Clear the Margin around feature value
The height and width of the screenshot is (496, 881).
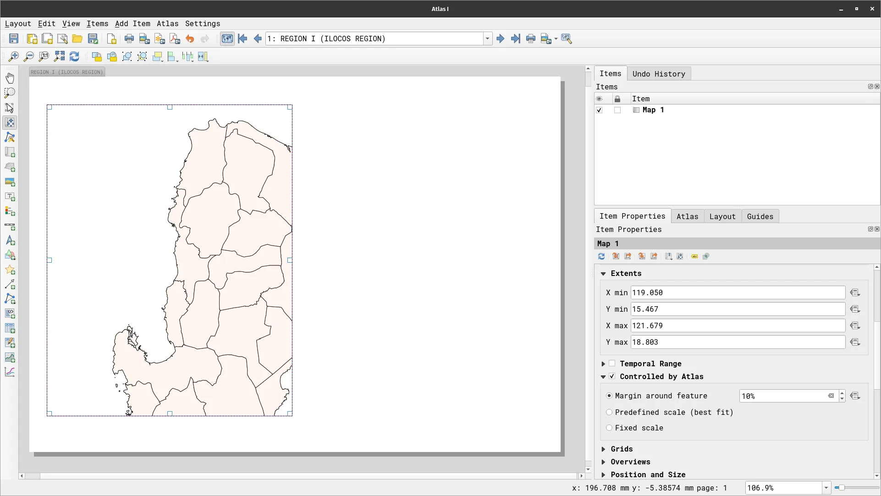pos(831,396)
